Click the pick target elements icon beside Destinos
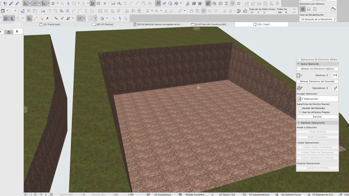The image size is (349, 196). (x=335, y=75)
